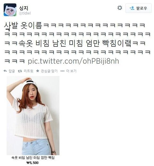Click the product caption under the photo
Viewport: 154px width, 166px height.
coord(33,158)
